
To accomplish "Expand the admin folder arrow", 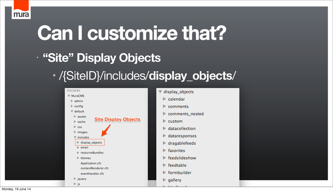I will [x=72, y=101].
